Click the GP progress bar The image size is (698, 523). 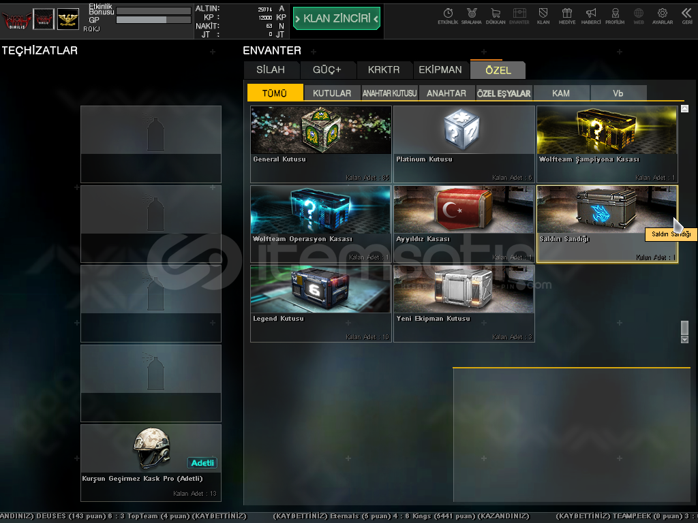pyautogui.click(x=153, y=20)
